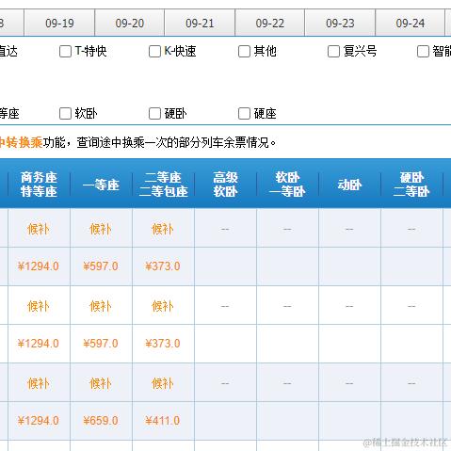Pick the 09-24 date tab

(x=410, y=23)
